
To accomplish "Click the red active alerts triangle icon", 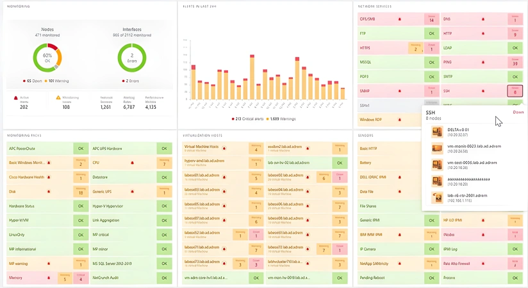I will pos(15,98).
